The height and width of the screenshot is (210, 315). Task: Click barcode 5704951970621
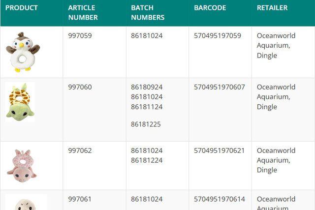(x=219, y=150)
